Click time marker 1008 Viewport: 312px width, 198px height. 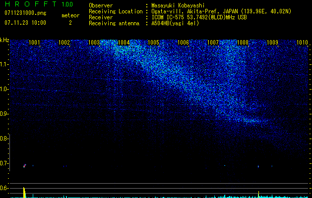click(x=243, y=43)
